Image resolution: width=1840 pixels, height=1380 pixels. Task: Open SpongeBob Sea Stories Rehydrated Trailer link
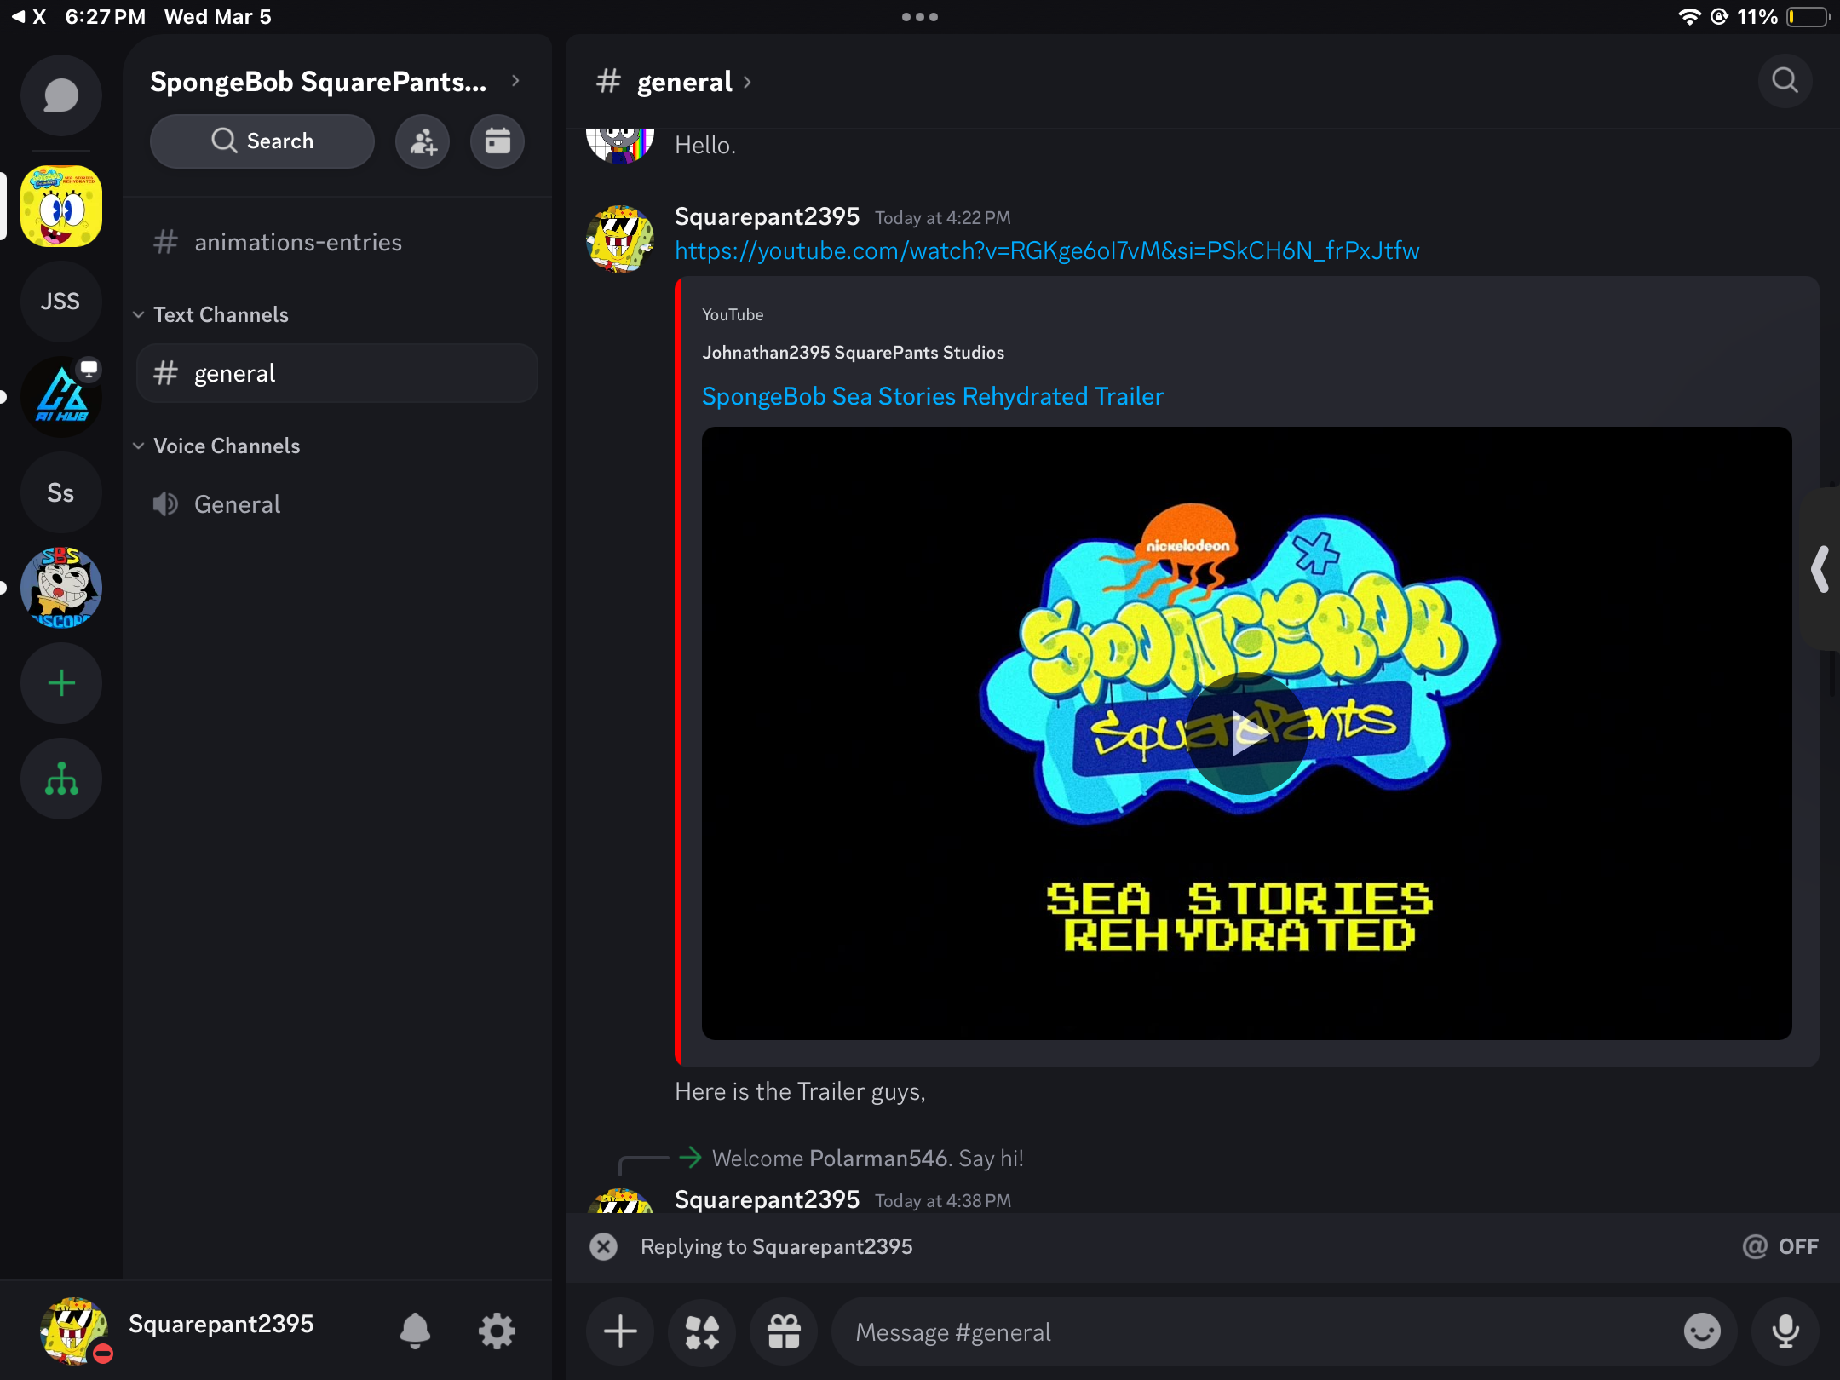(x=933, y=396)
